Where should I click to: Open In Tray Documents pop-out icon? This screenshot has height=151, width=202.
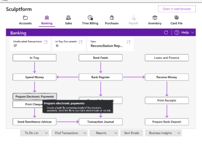pos(81,42)
